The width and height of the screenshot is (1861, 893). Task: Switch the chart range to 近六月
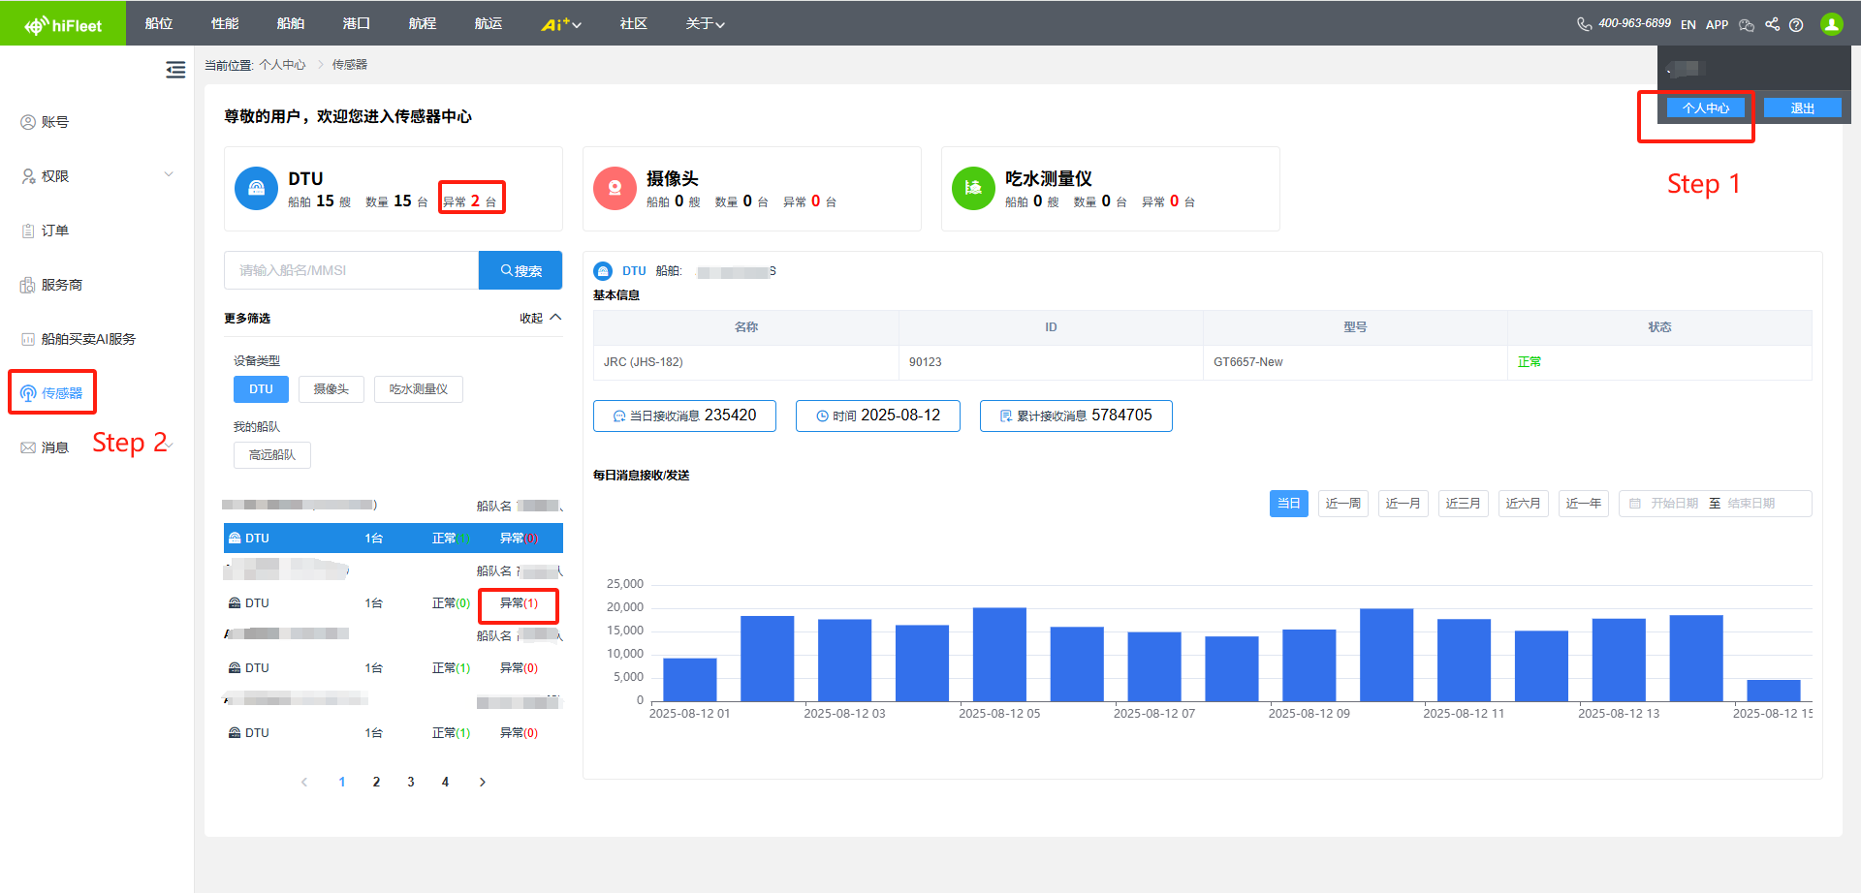pos(1524,504)
